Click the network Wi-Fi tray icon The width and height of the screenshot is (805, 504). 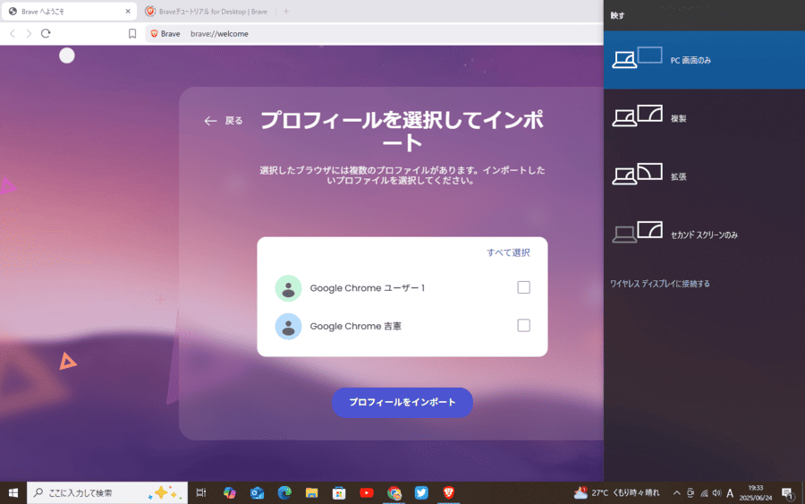(x=704, y=493)
